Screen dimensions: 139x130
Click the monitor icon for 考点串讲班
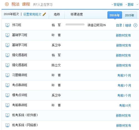7,85
